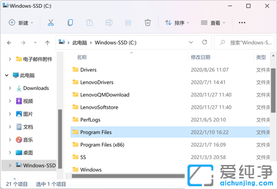Select 电子邮件附件 label in sidebar
277x189 pixels.
pyautogui.click(x=38, y=59)
